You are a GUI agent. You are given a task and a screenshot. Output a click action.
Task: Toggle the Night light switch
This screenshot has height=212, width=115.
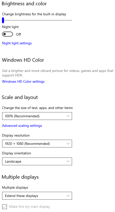coord(8,34)
